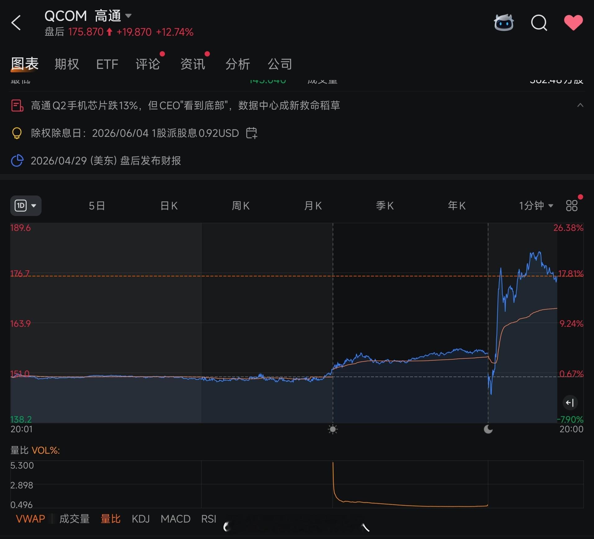Screen dimensions: 594x539
Task: Open the 1D period dropdown
Action: [x=26, y=205]
